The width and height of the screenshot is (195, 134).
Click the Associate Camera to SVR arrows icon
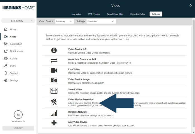coord(54,61)
